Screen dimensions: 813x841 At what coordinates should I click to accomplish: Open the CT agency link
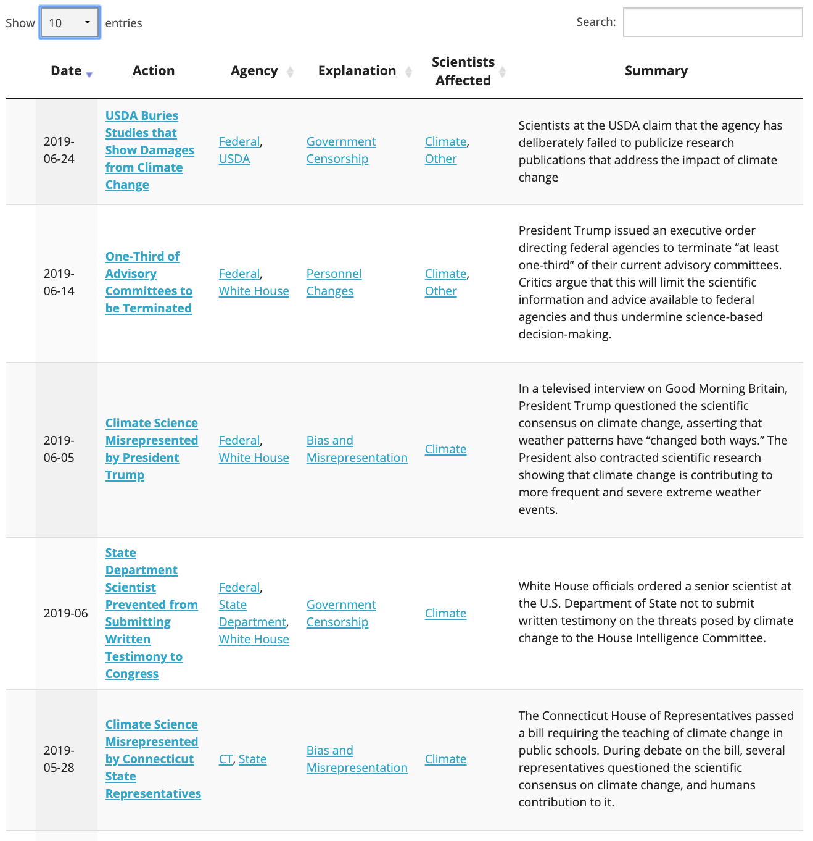[225, 759]
